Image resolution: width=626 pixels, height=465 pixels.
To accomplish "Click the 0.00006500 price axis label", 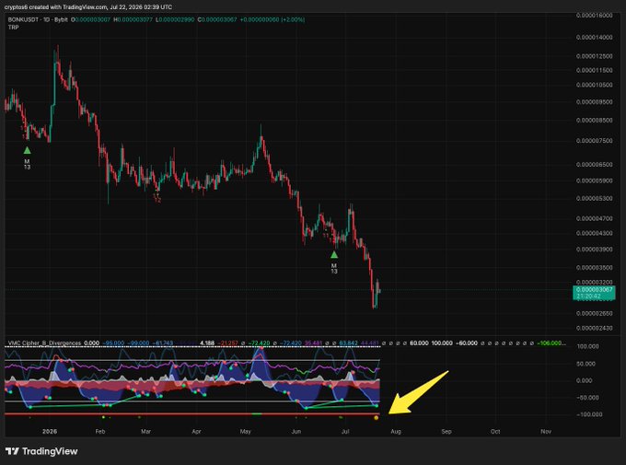I will (594, 164).
